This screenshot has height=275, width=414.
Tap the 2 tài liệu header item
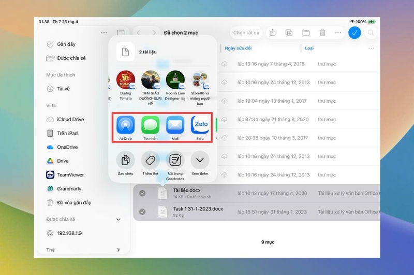(x=162, y=52)
